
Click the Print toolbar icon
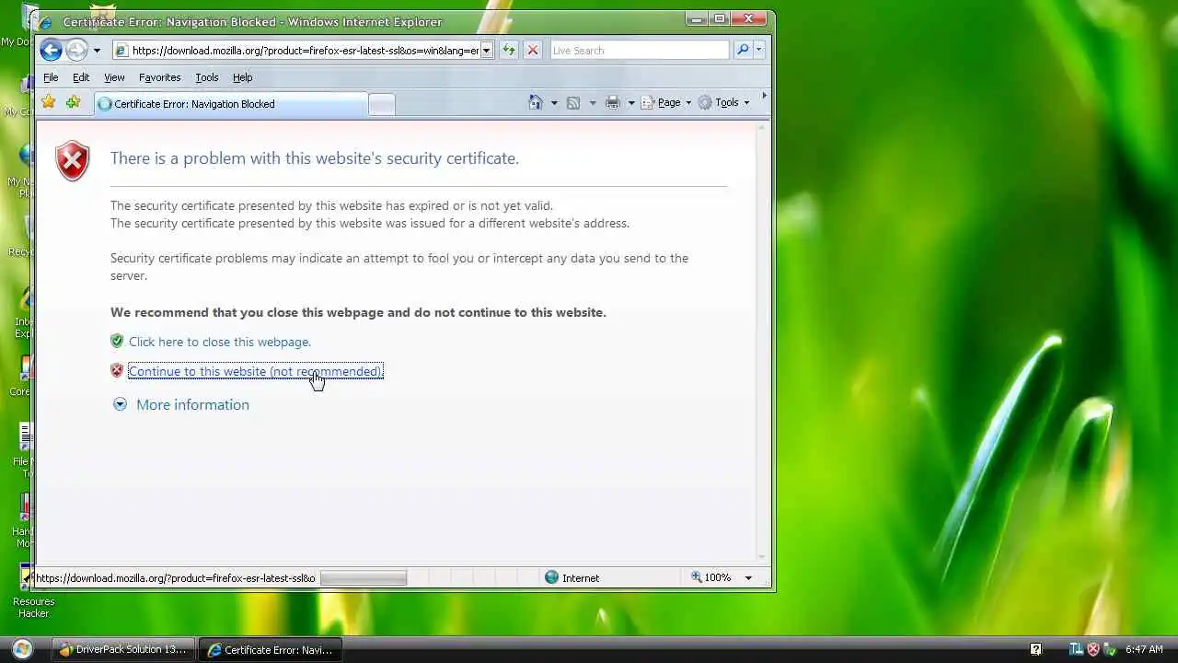612,102
